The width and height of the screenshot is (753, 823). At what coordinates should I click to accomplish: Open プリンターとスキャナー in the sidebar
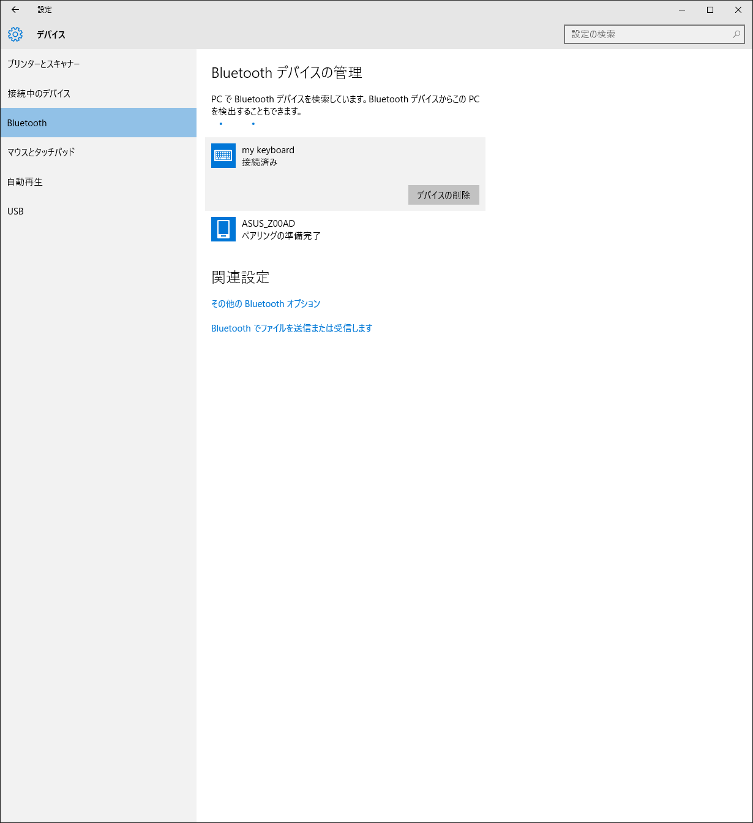pos(43,64)
